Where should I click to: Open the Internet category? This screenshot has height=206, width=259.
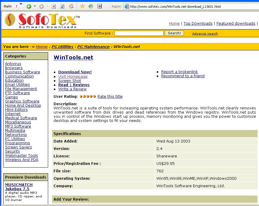tap(13, 114)
